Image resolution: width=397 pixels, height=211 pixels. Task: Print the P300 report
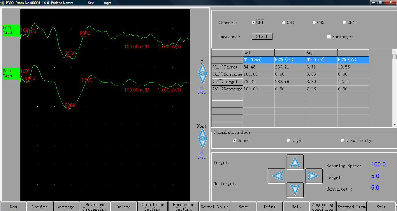[x=270, y=207]
